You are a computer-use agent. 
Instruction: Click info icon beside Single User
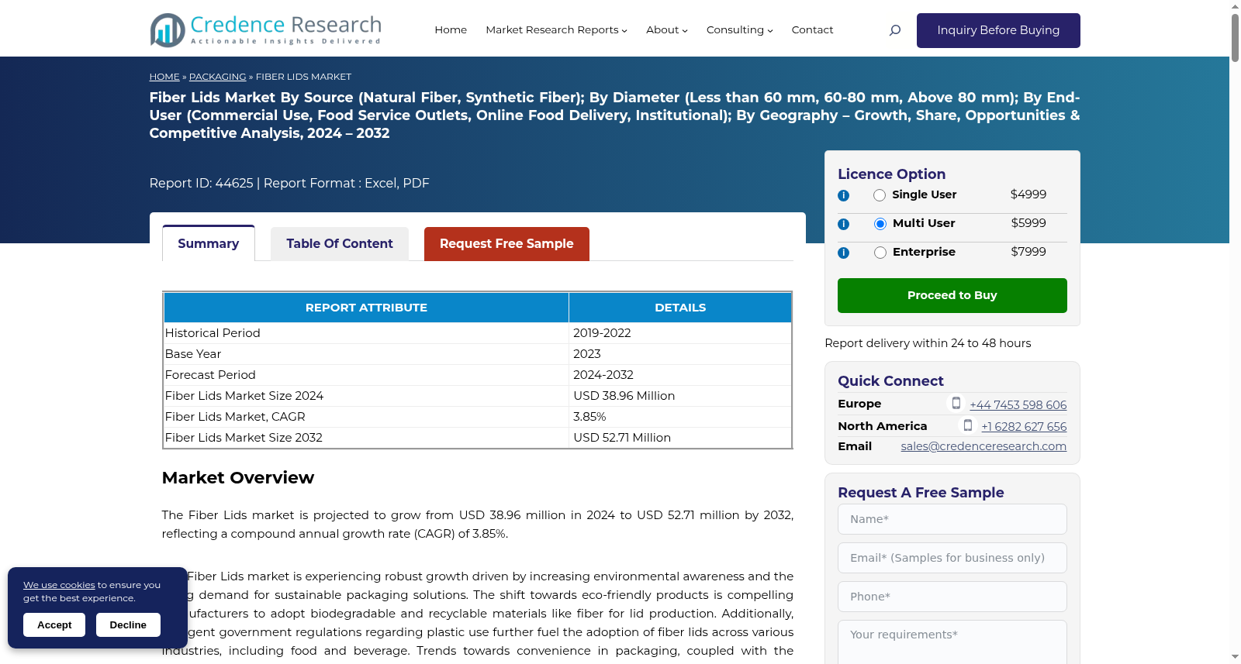click(843, 195)
